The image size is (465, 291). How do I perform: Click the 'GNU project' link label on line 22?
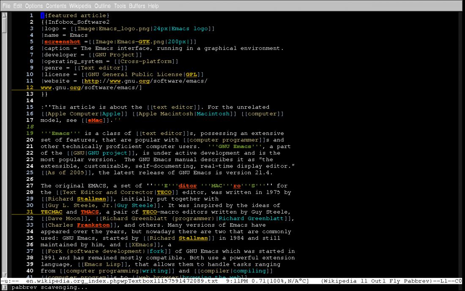[108, 153]
